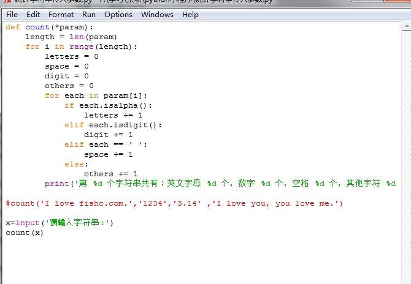
Task: Open the Options menu
Action: [x=118, y=14]
